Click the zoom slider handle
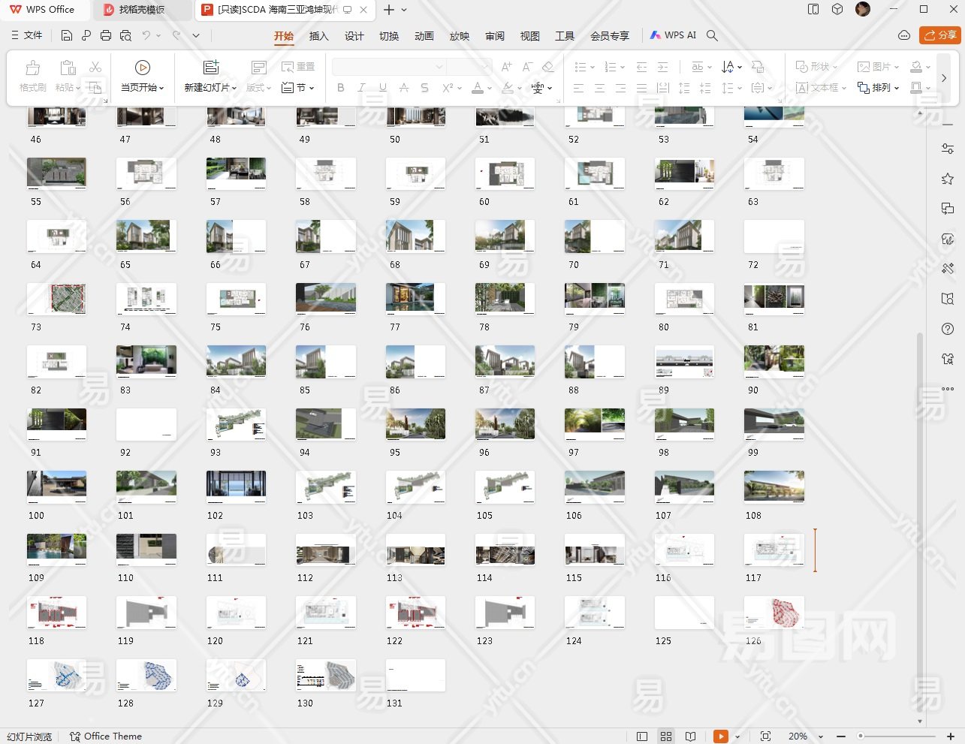Image resolution: width=965 pixels, height=744 pixels. click(861, 736)
